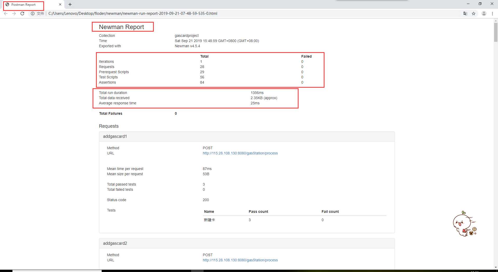Click the collection name gascardproject
Viewport: 498px width, 272px height.
point(187,36)
